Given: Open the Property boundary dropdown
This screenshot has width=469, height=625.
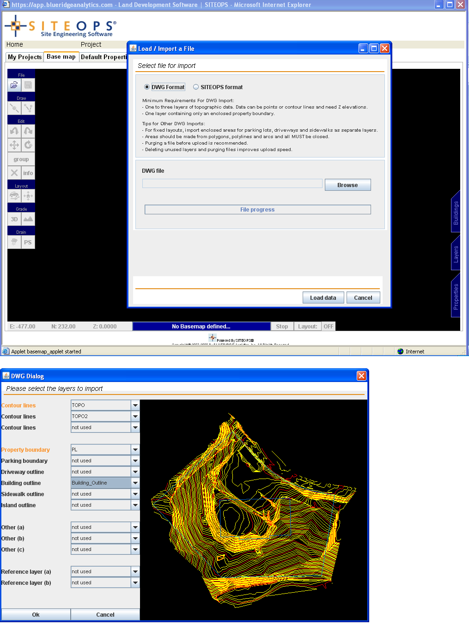Looking at the screenshot, I should pos(135,449).
